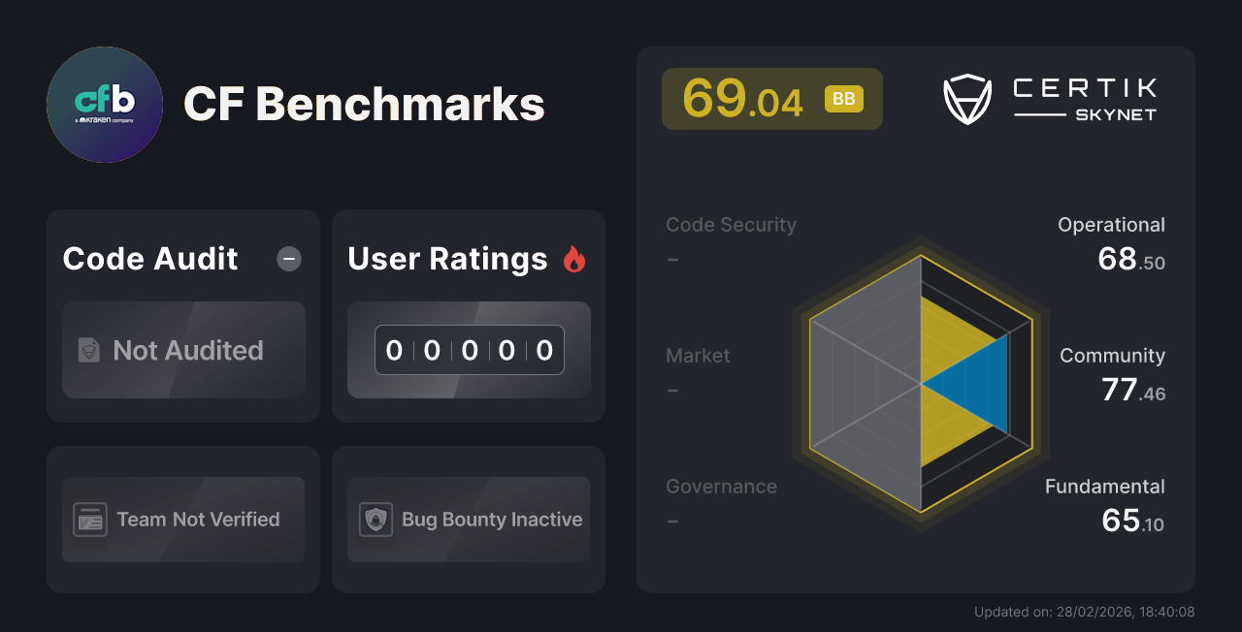Image resolution: width=1242 pixels, height=632 pixels.
Task: Click the cfb project logo
Action: tap(104, 104)
